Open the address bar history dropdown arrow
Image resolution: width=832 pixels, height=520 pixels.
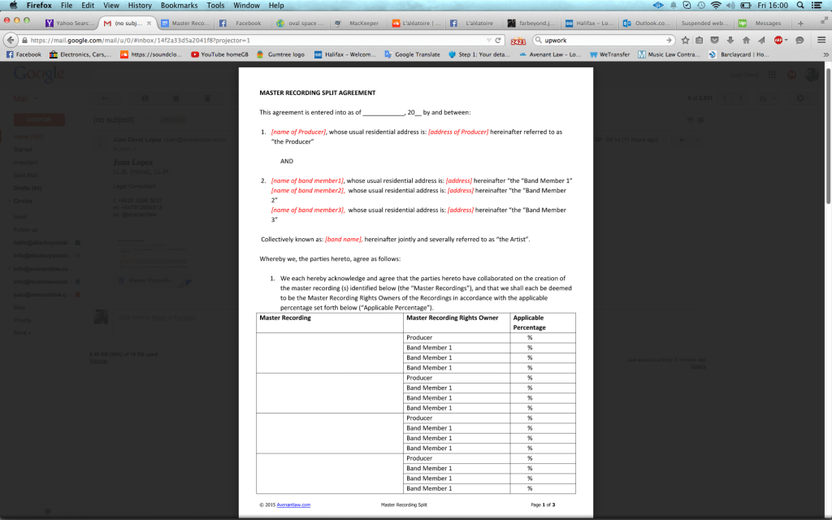(488, 41)
